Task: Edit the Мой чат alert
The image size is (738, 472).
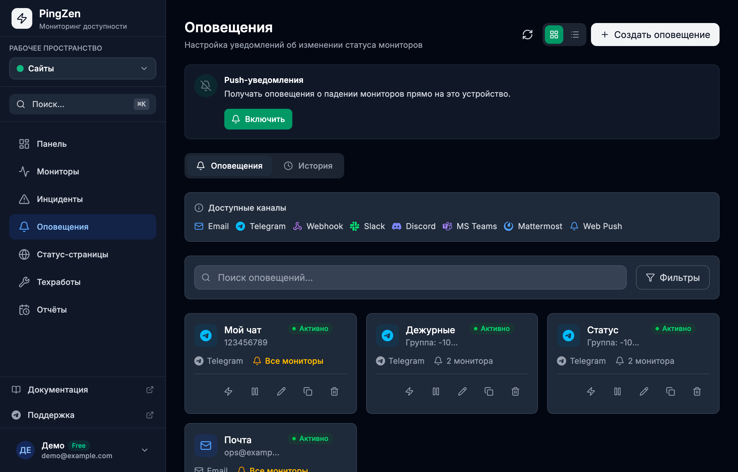Action: click(x=282, y=391)
